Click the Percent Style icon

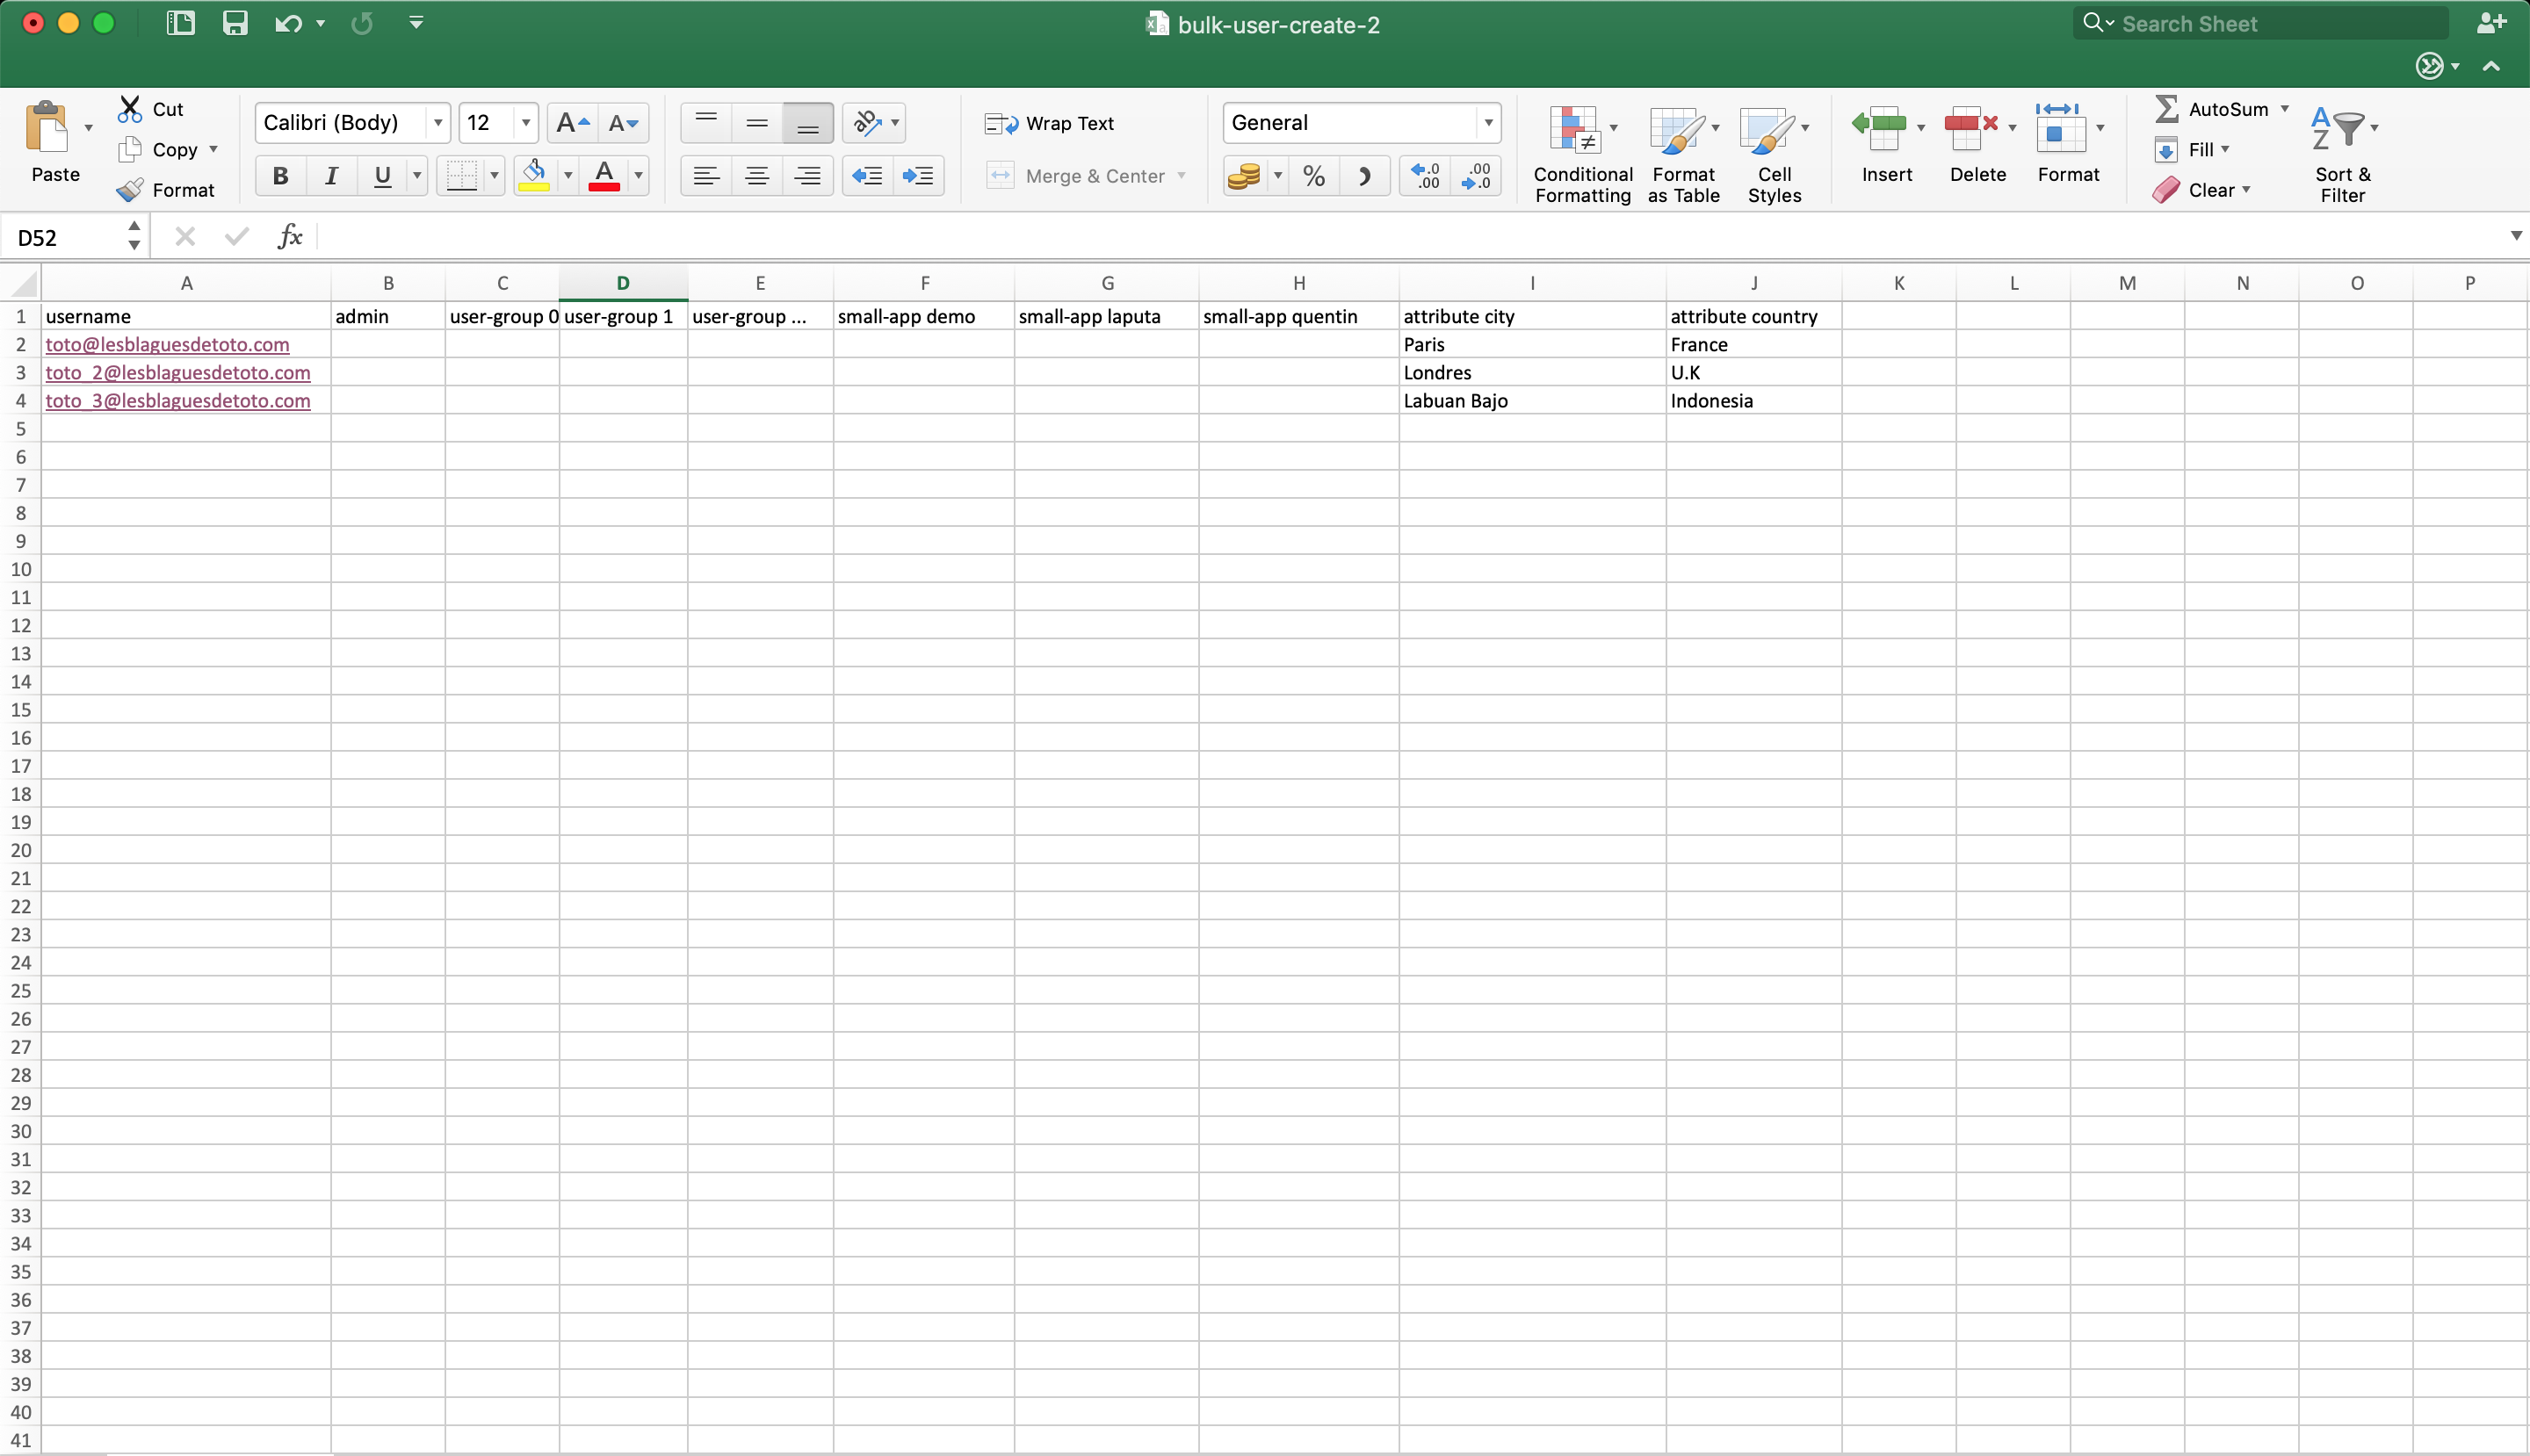click(x=1313, y=176)
